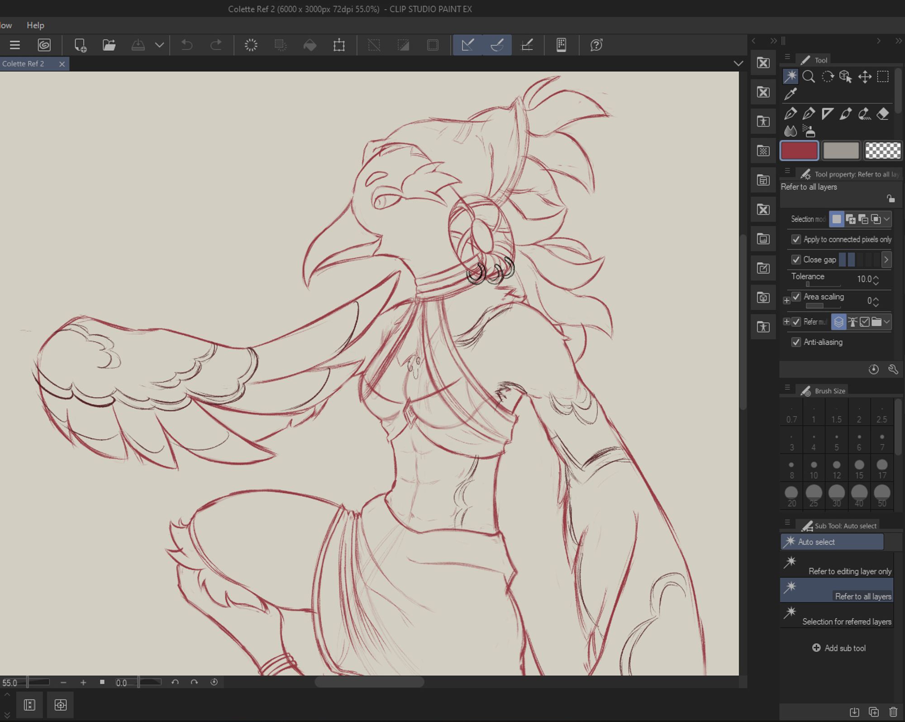The height and width of the screenshot is (722, 905).
Task: Open the main hamburger menu
Action: click(x=15, y=45)
